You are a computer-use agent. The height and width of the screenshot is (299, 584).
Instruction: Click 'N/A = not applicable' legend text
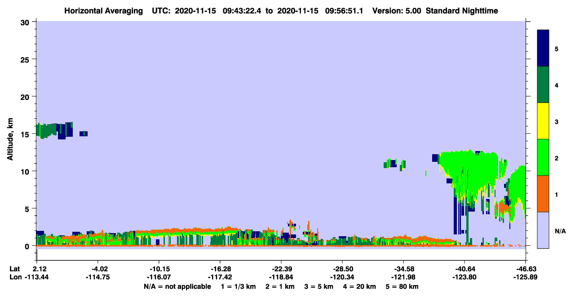(177, 286)
